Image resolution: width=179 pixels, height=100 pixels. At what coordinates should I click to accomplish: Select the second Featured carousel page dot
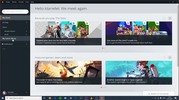pos(103,87)
